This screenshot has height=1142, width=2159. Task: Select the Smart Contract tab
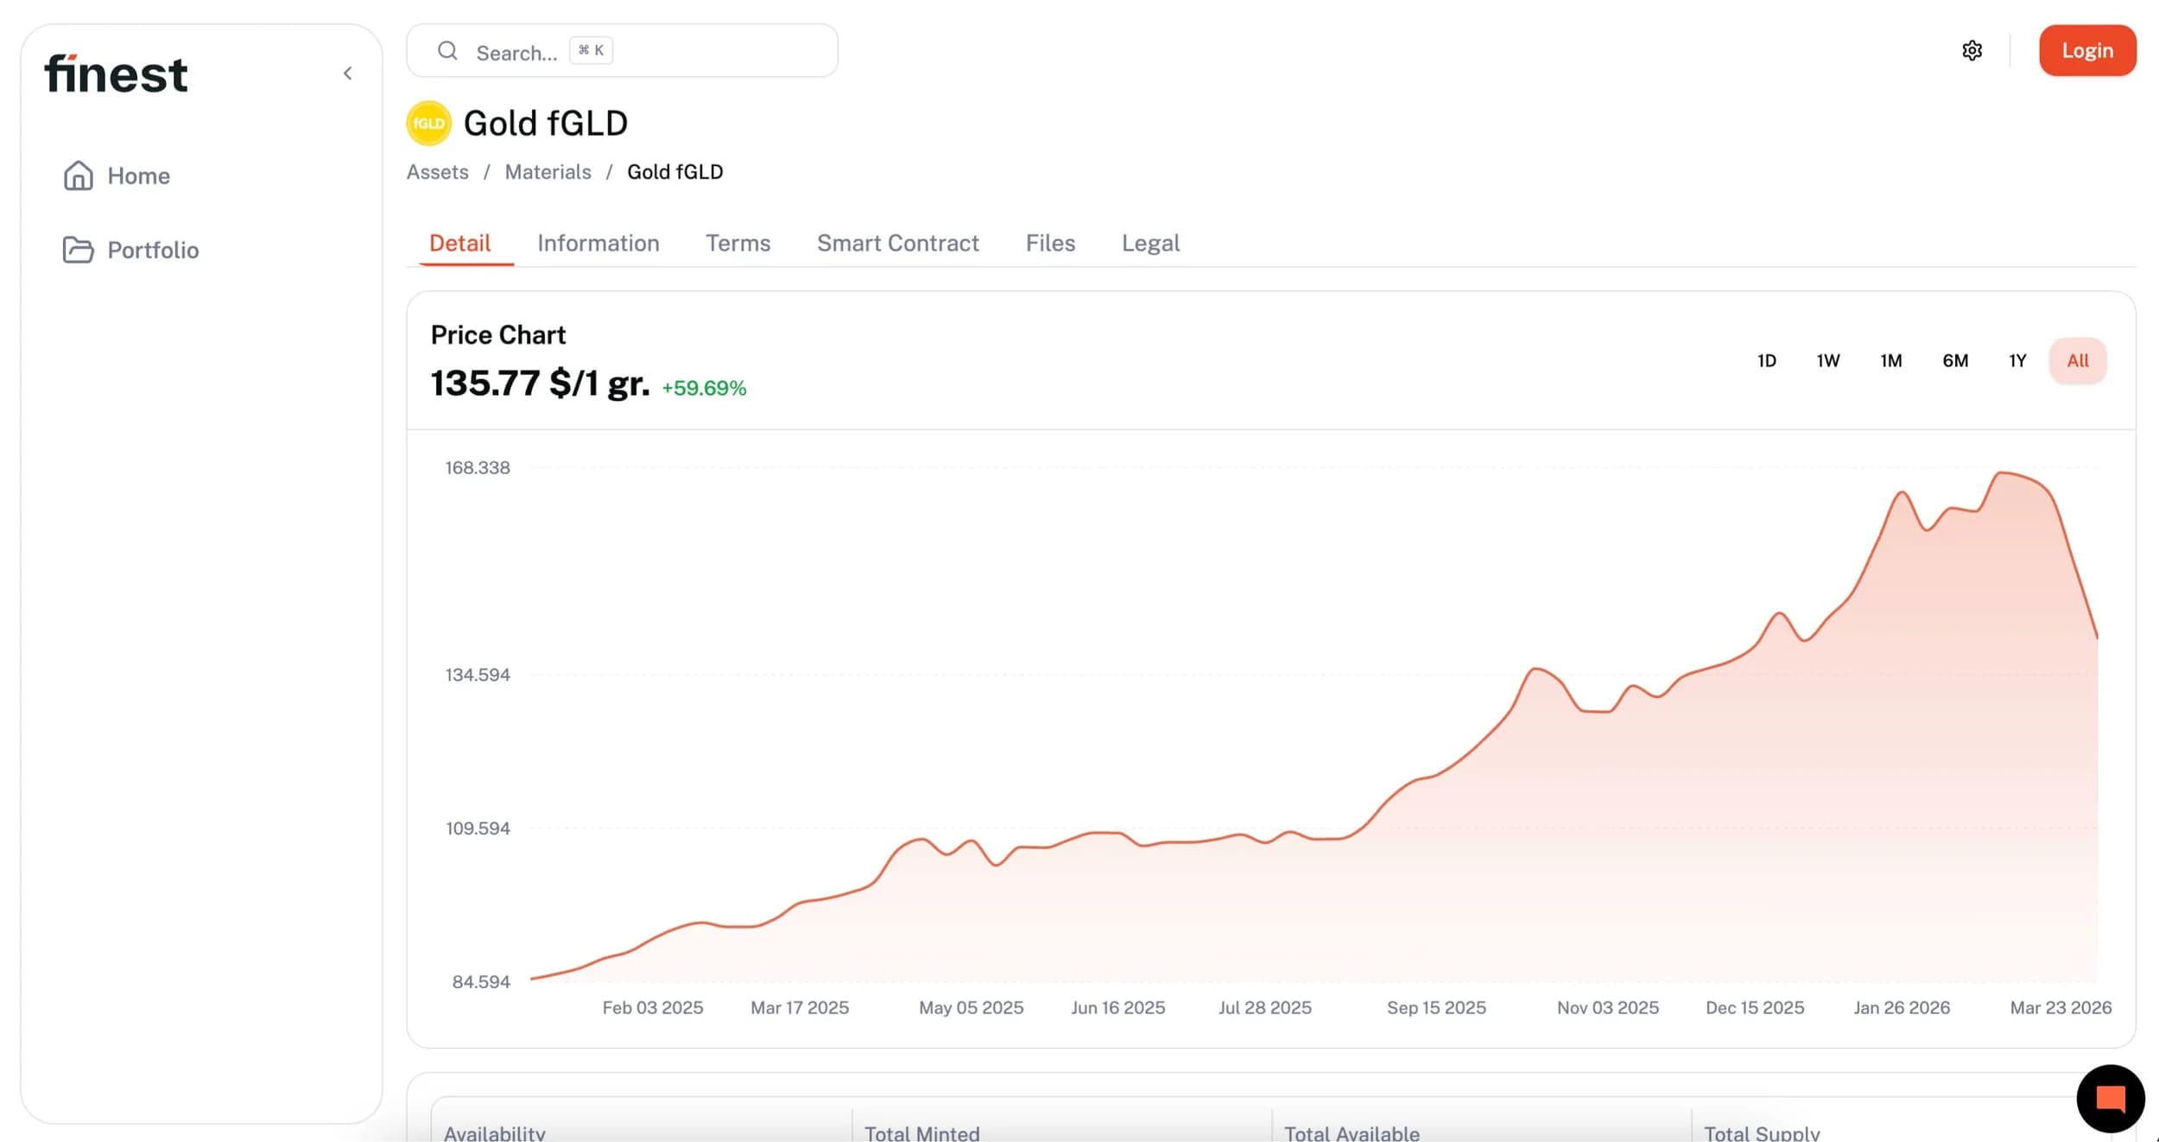click(897, 243)
